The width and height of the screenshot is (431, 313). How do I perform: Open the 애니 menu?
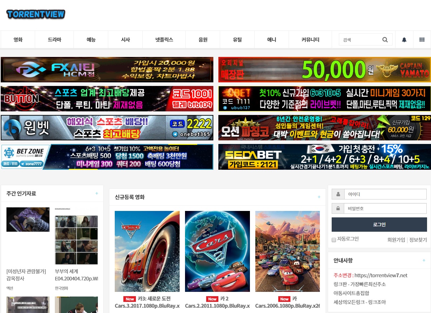pyautogui.click(x=272, y=40)
